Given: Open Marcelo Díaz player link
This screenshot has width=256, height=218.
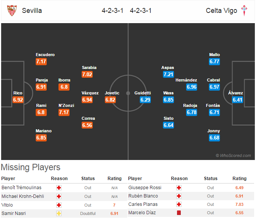Looking at the screenshot, I should tap(142, 213).
